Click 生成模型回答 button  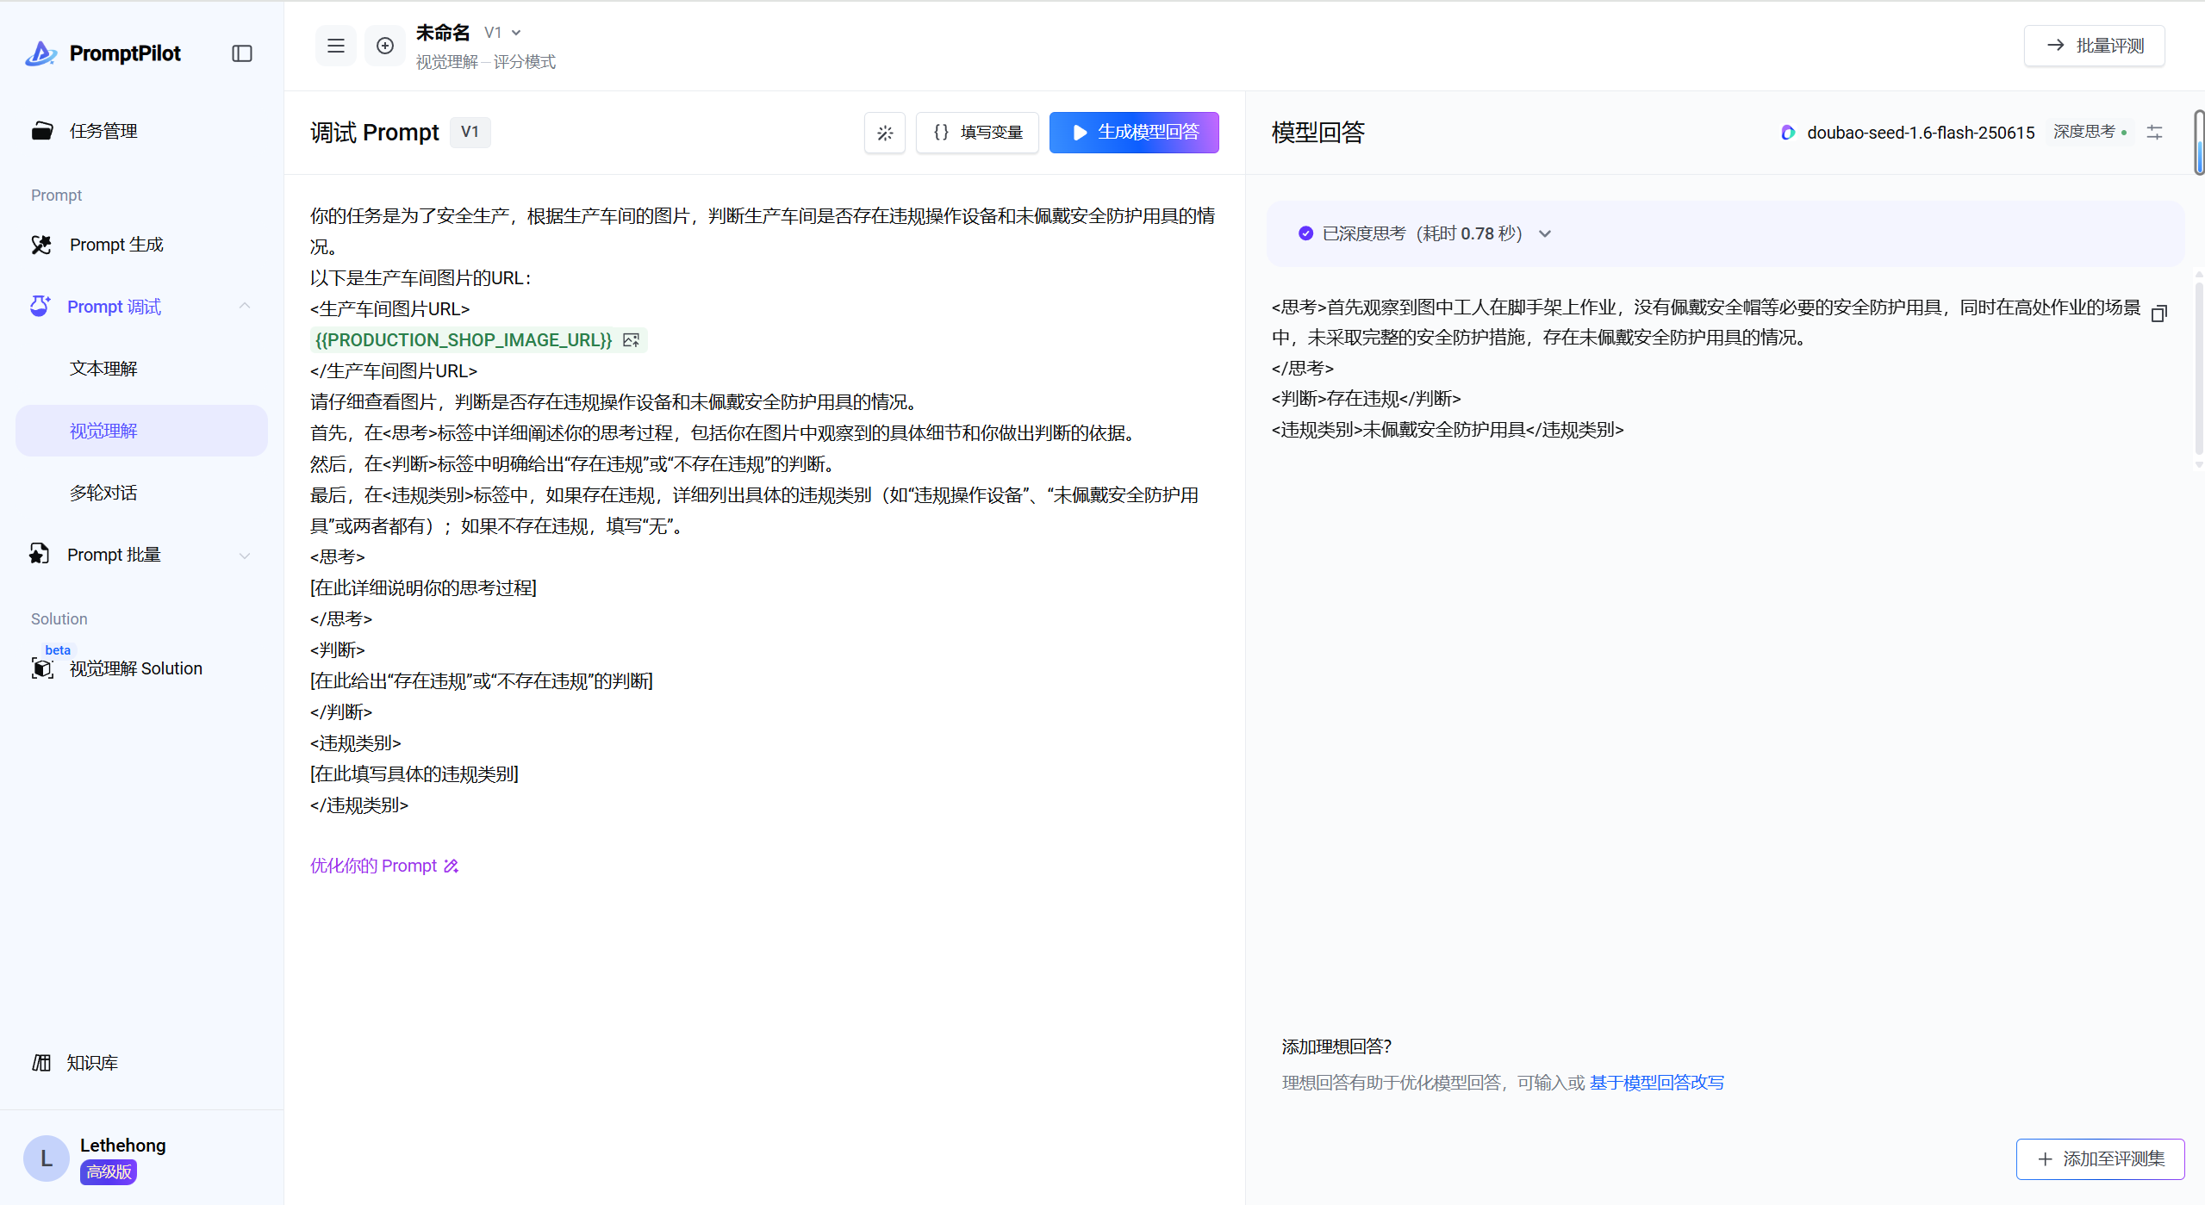point(1133,133)
